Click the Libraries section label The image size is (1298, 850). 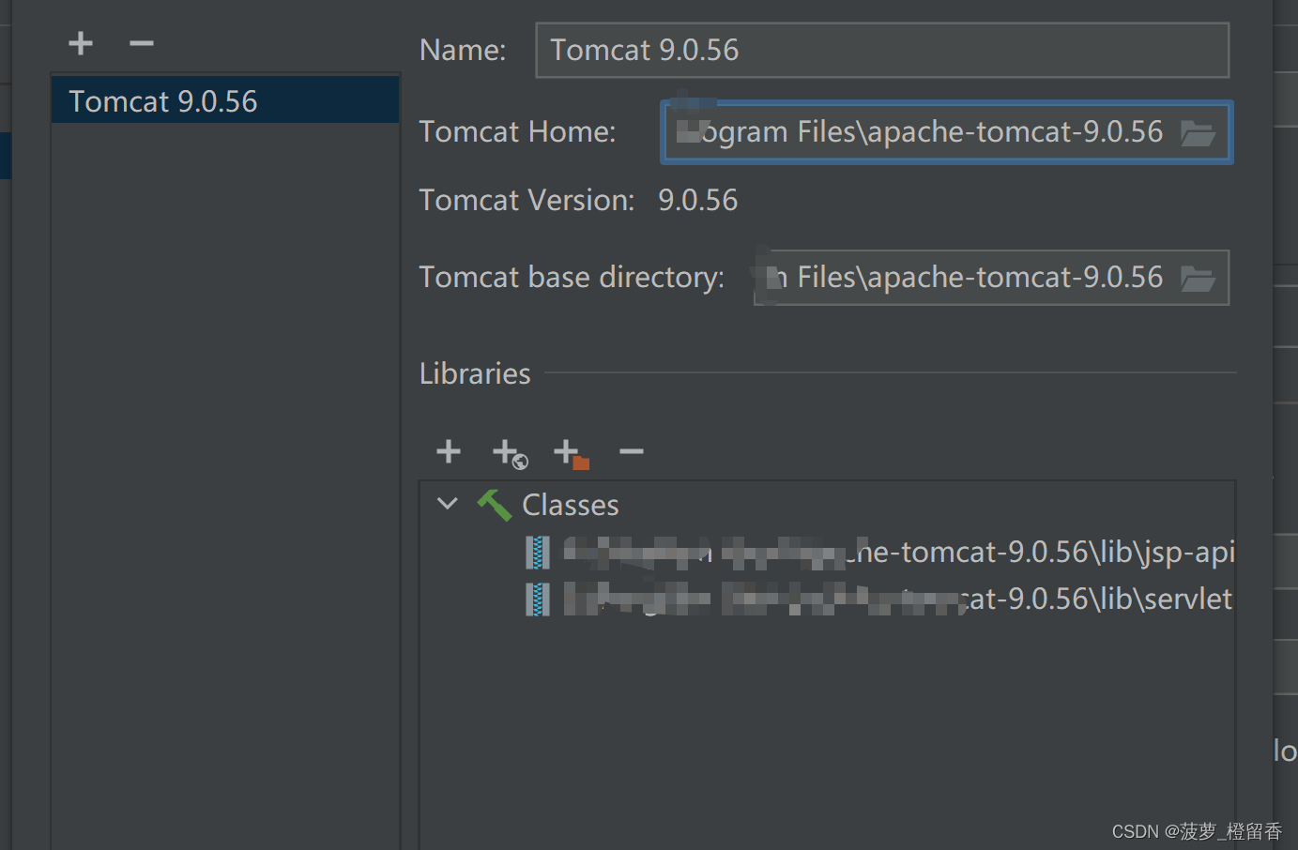[x=475, y=373]
